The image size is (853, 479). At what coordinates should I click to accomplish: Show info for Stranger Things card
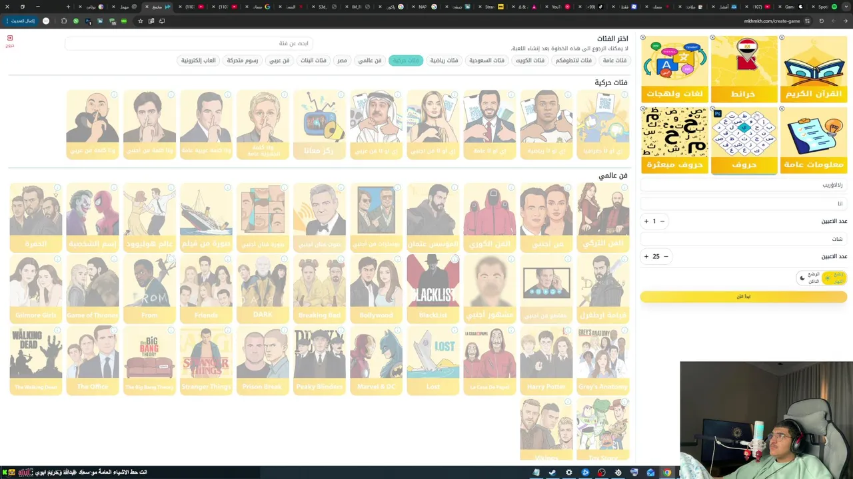[228, 330]
